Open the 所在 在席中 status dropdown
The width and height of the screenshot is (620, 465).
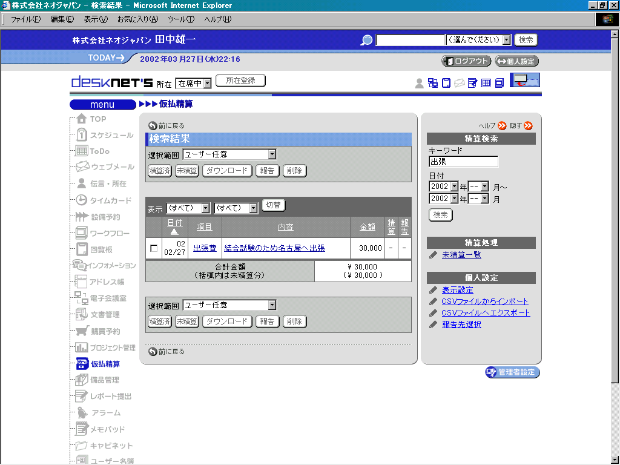click(x=207, y=83)
